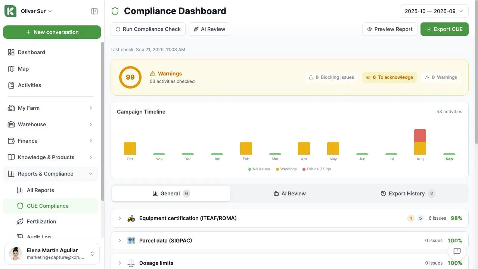The width and height of the screenshot is (478, 269).
Task: Open All Reports in the sidebar
Action: pos(50,190)
